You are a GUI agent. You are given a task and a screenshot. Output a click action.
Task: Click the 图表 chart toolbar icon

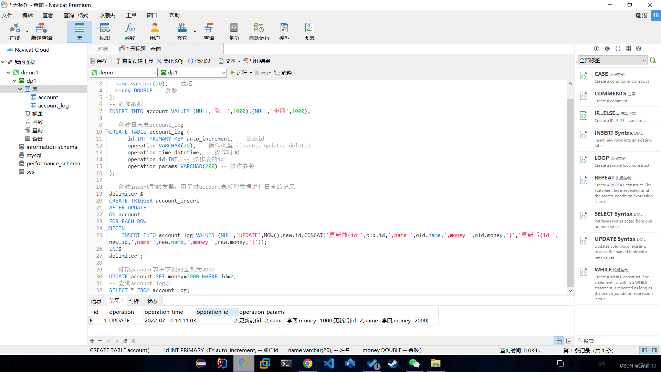click(309, 32)
